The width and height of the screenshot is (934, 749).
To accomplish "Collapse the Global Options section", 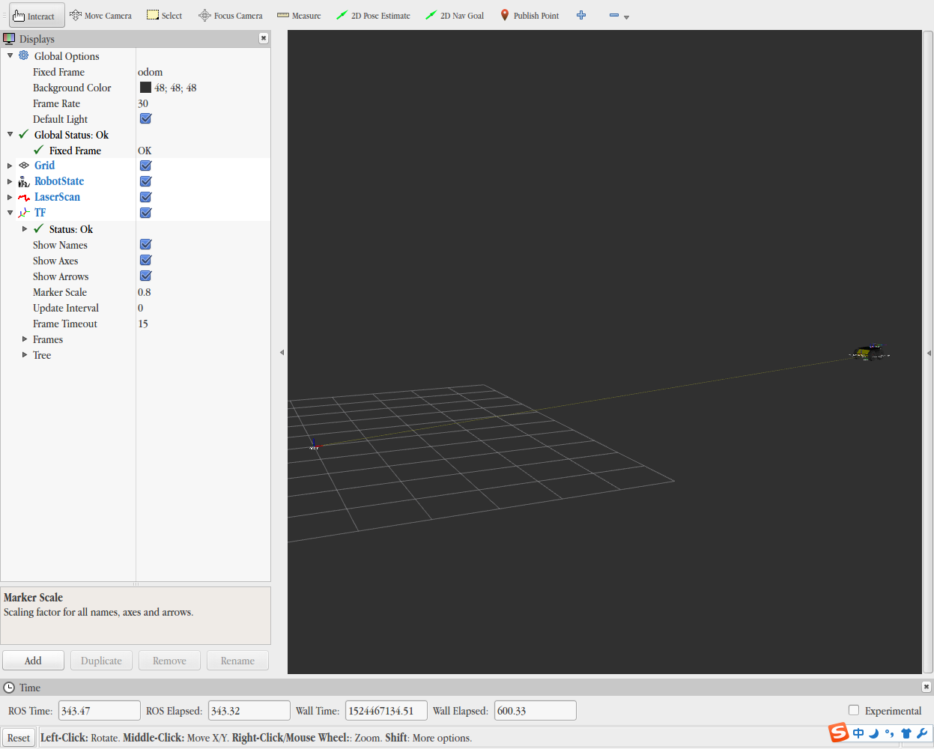I will [x=10, y=56].
